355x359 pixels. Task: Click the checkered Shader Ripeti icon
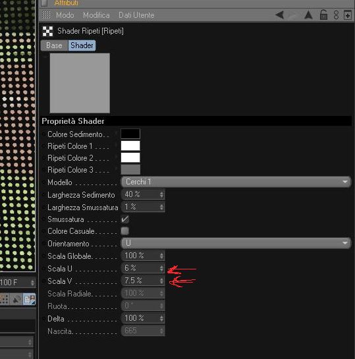pos(47,31)
